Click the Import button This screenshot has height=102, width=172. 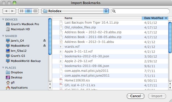pos(157,96)
